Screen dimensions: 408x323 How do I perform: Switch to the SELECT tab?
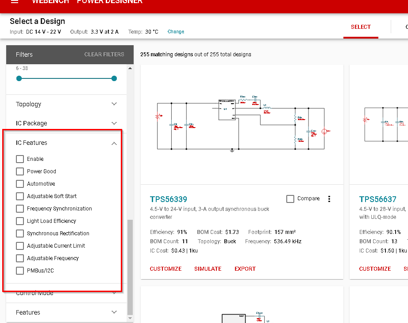tap(360, 27)
